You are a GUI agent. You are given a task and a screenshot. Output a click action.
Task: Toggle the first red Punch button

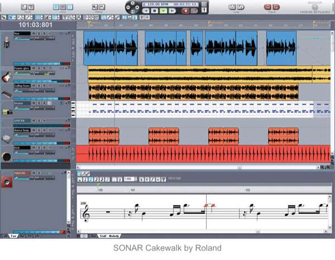[267, 7]
